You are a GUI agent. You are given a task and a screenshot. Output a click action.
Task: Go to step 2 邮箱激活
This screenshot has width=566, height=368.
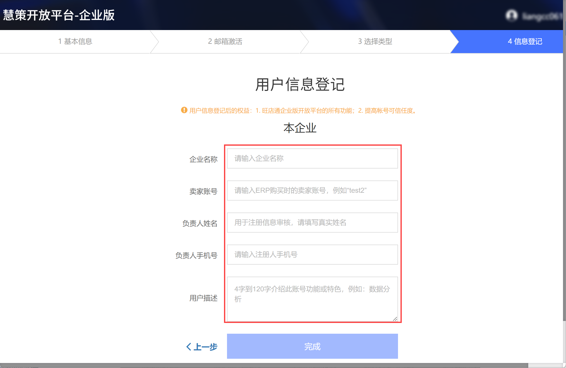pos(225,42)
